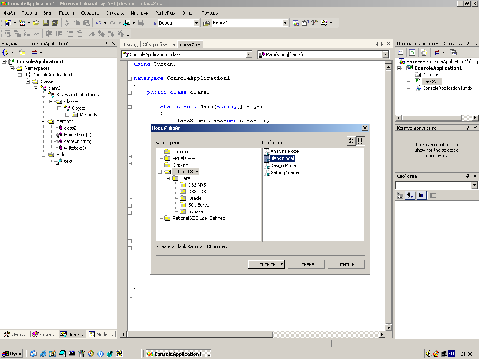Open the Отладка menu
This screenshot has width=479, height=359.
click(x=115, y=13)
